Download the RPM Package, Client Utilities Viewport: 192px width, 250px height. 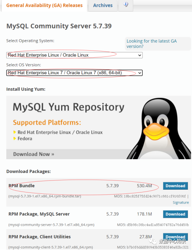(x=175, y=237)
